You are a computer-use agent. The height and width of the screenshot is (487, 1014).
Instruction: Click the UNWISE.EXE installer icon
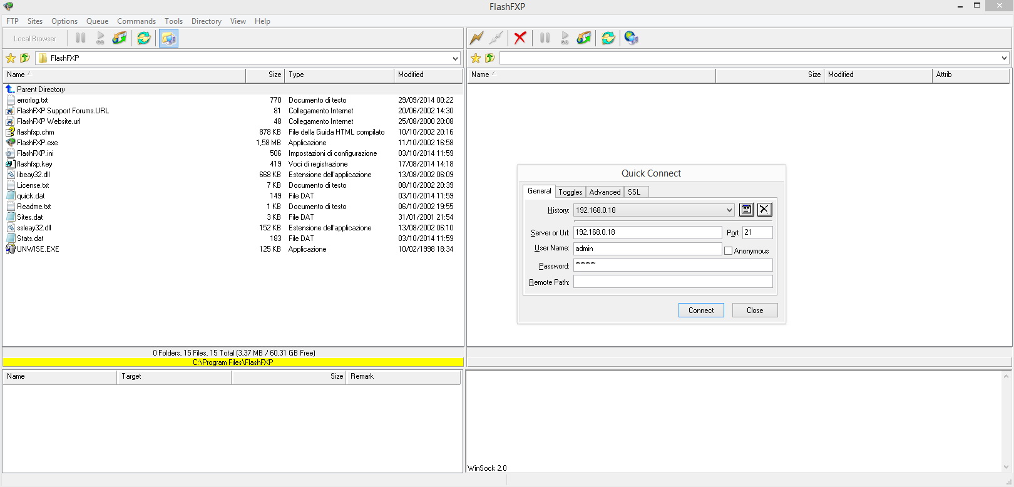[10, 249]
